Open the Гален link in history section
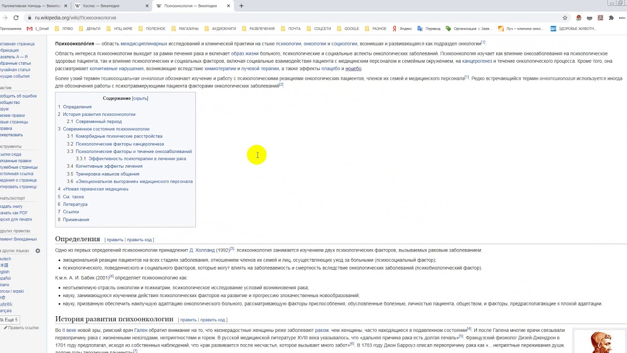This screenshot has height=353, width=627. coord(141,330)
